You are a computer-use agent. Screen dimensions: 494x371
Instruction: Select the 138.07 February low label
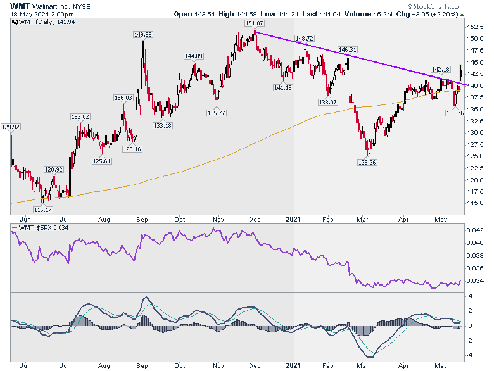(328, 102)
